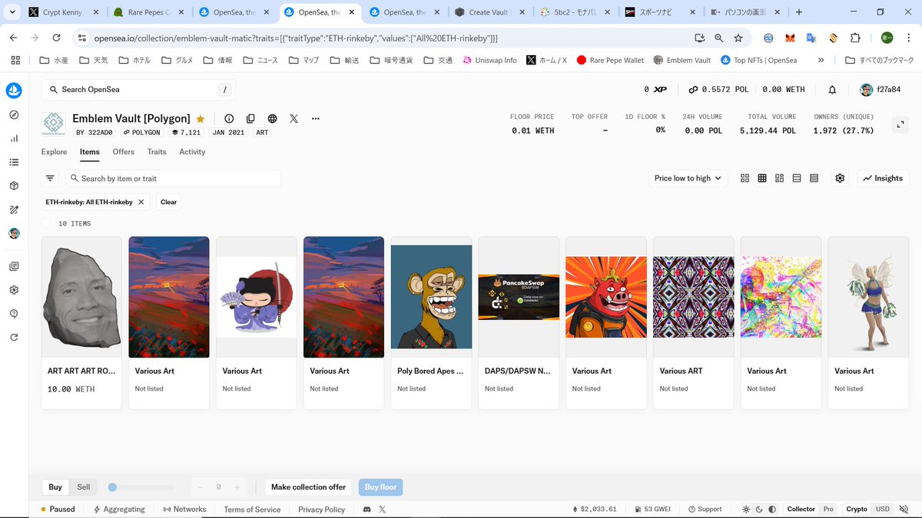Go to the Explore tab
The height and width of the screenshot is (518, 922).
[x=54, y=152]
